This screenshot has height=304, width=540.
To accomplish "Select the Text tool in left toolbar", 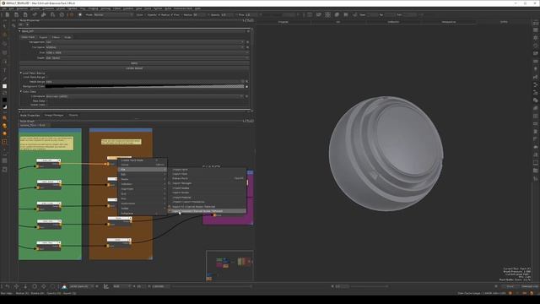I will click(x=4, y=70).
